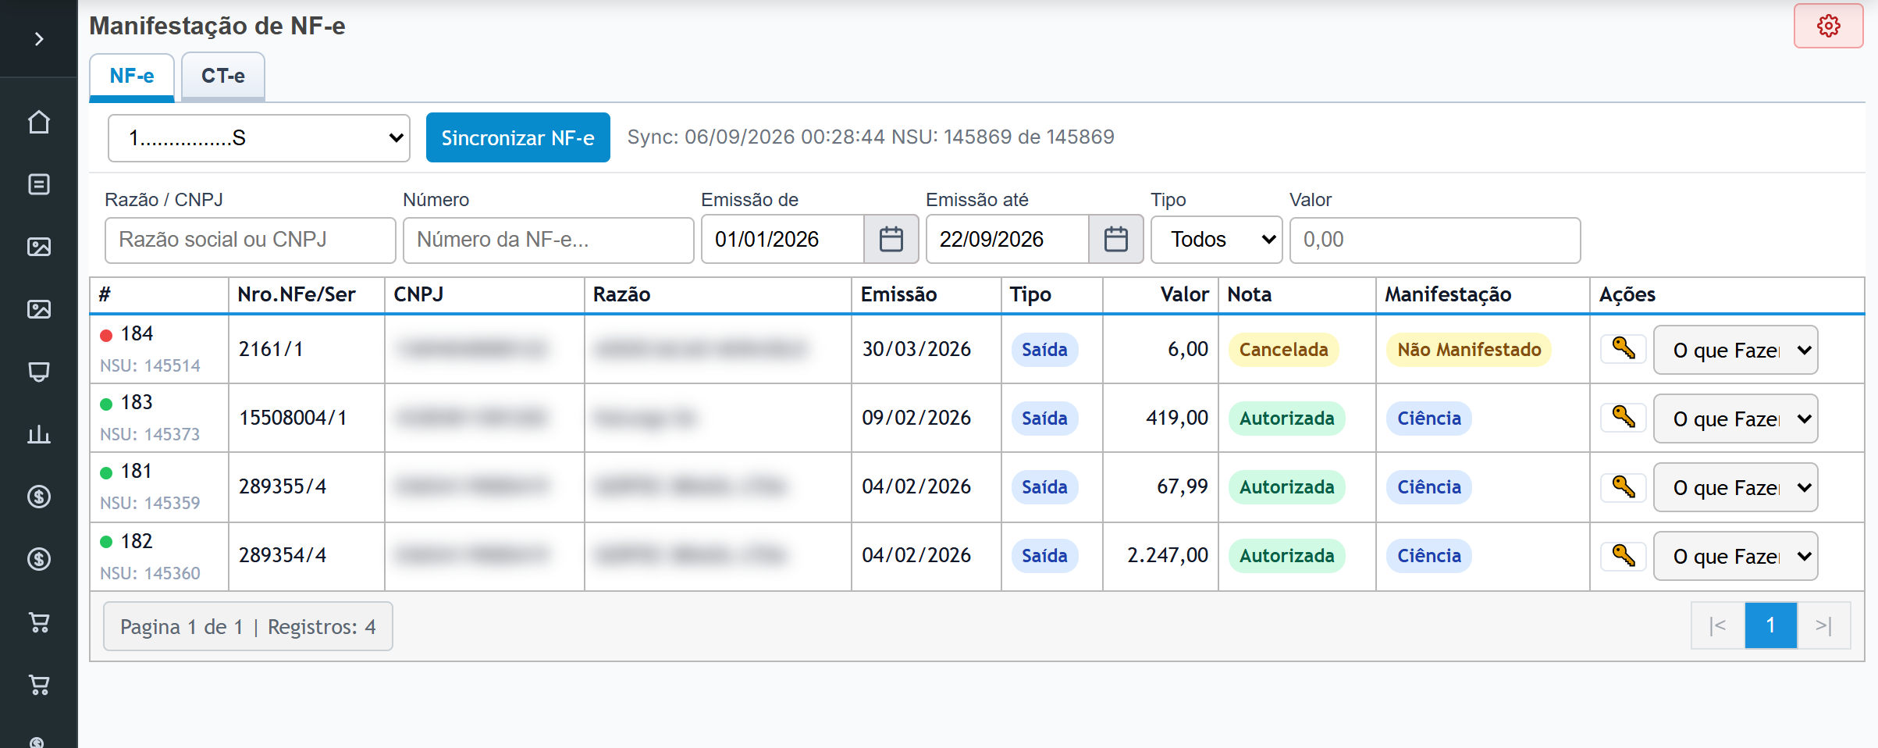Focus the Razão social ou CNPJ field

251,240
